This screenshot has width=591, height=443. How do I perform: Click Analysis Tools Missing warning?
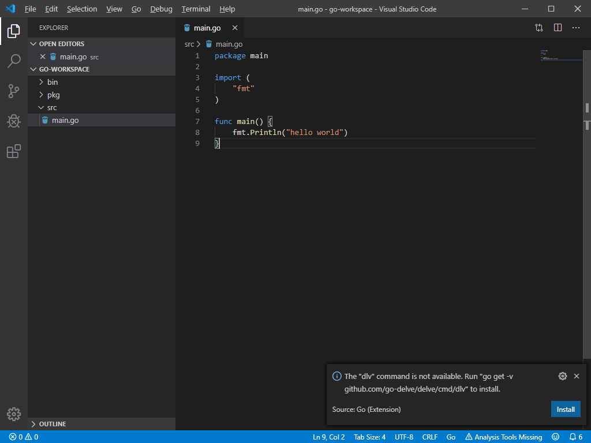[503, 437]
